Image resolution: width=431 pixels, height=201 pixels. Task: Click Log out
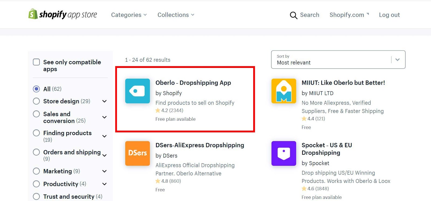coord(389,15)
